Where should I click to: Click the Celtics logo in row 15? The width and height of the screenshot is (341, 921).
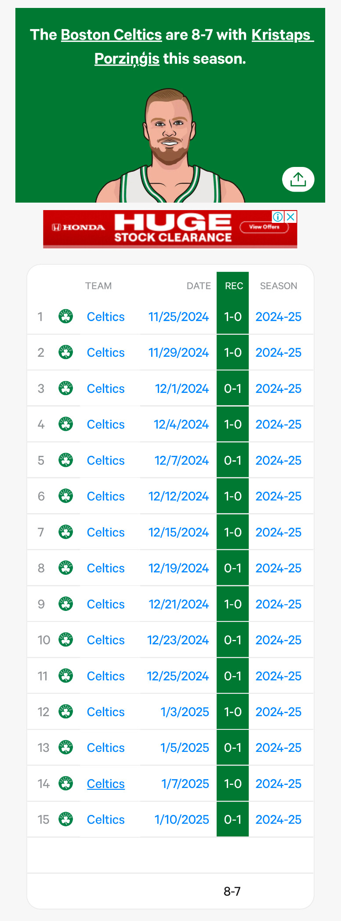(x=66, y=819)
